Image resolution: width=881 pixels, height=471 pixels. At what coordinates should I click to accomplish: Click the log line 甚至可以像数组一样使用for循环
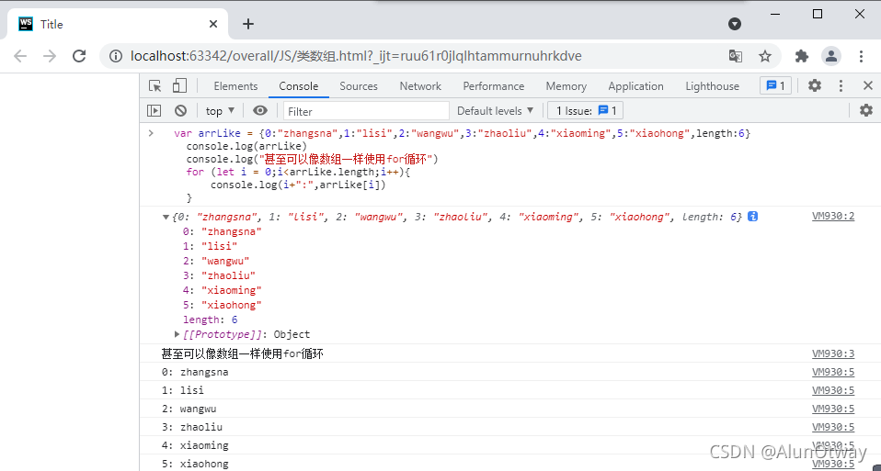point(242,353)
